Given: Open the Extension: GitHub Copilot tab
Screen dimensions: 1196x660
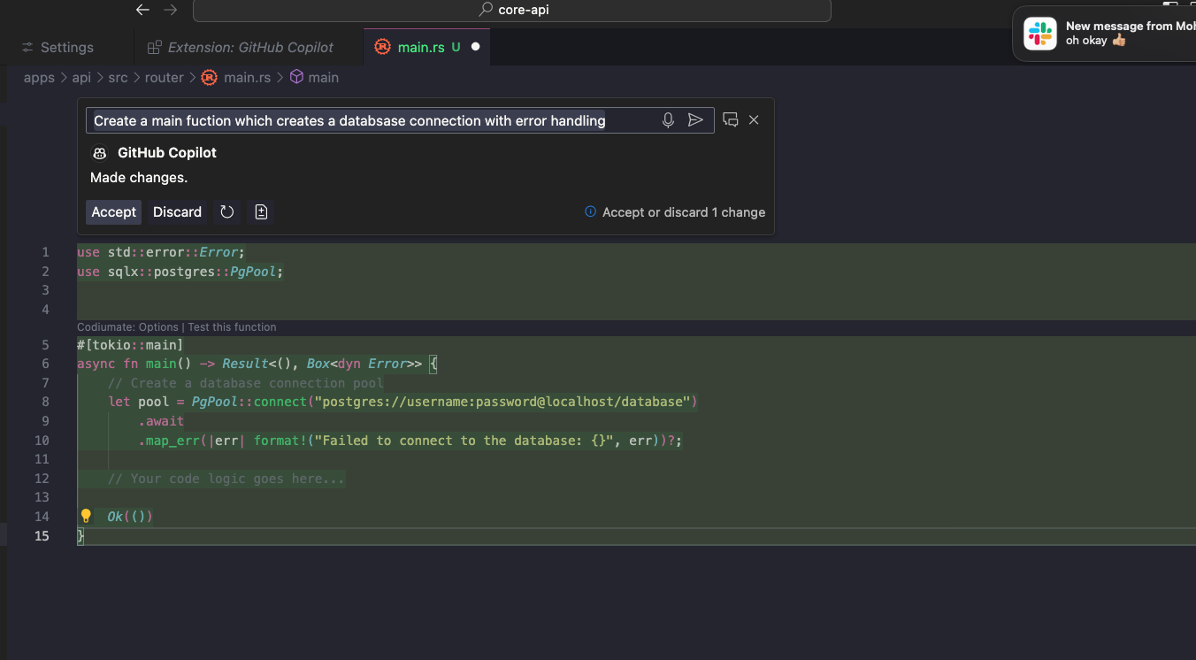Looking at the screenshot, I should click(x=241, y=47).
